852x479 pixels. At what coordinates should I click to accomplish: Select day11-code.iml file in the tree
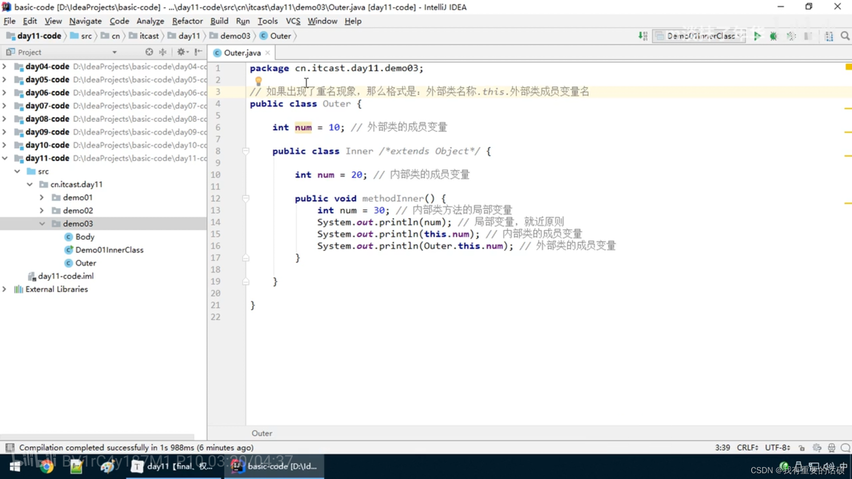pos(66,276)
